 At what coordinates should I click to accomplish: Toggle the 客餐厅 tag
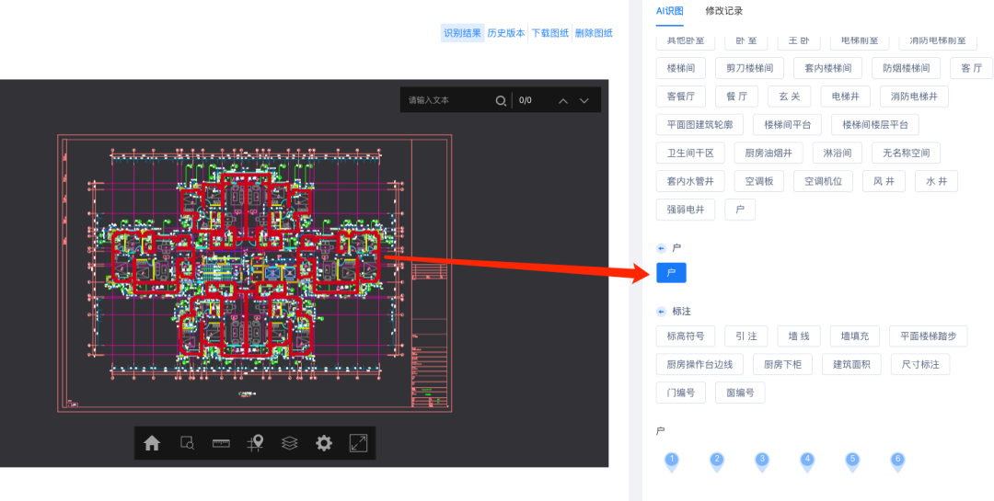click(x=681, y=97)
